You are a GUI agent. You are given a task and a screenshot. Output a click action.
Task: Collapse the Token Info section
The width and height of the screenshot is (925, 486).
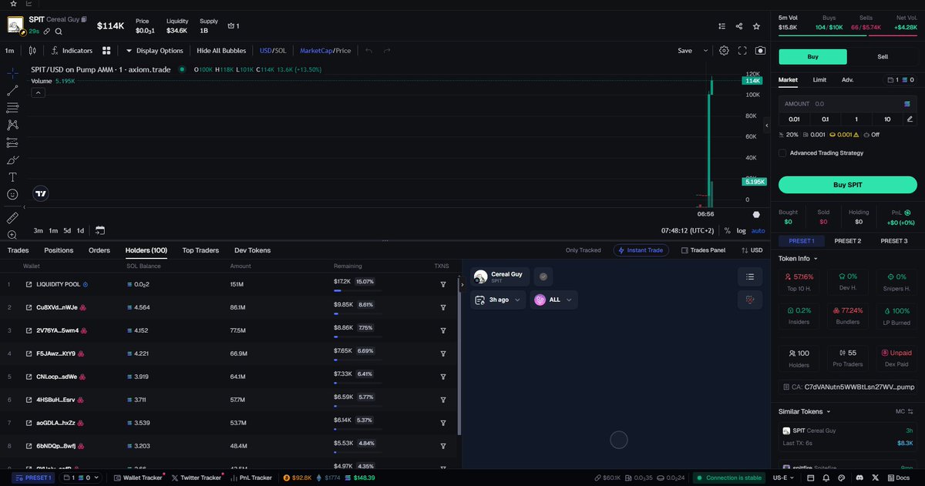pyautogui.click(x=797, y=259)
